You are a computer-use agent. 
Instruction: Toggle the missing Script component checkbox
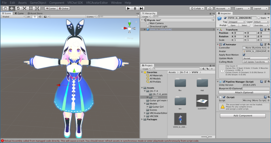click(x=224, y=97)
